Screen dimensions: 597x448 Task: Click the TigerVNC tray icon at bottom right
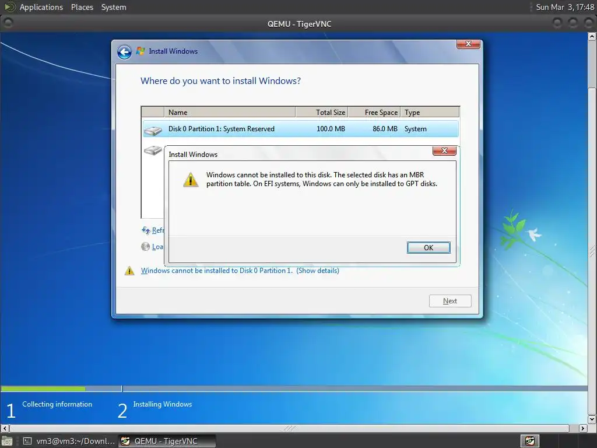pyautogui.click(x=529, y=441)
